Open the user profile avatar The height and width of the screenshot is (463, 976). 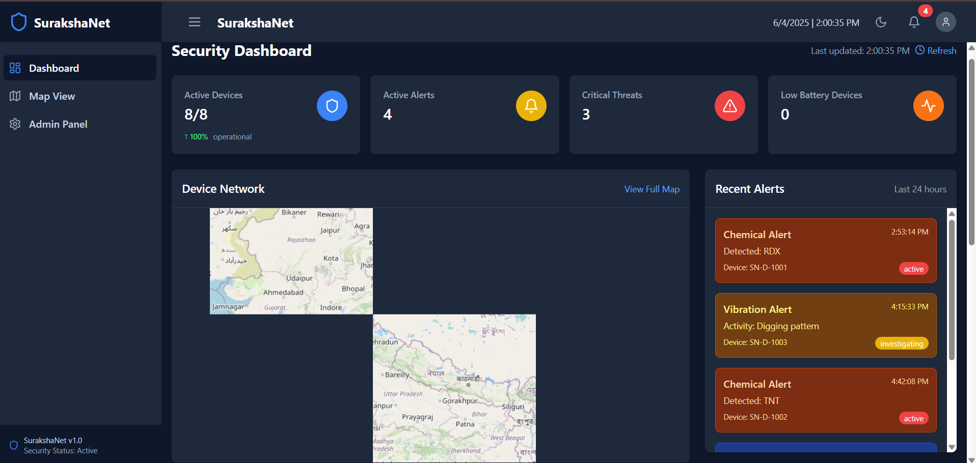click(945, 22)
